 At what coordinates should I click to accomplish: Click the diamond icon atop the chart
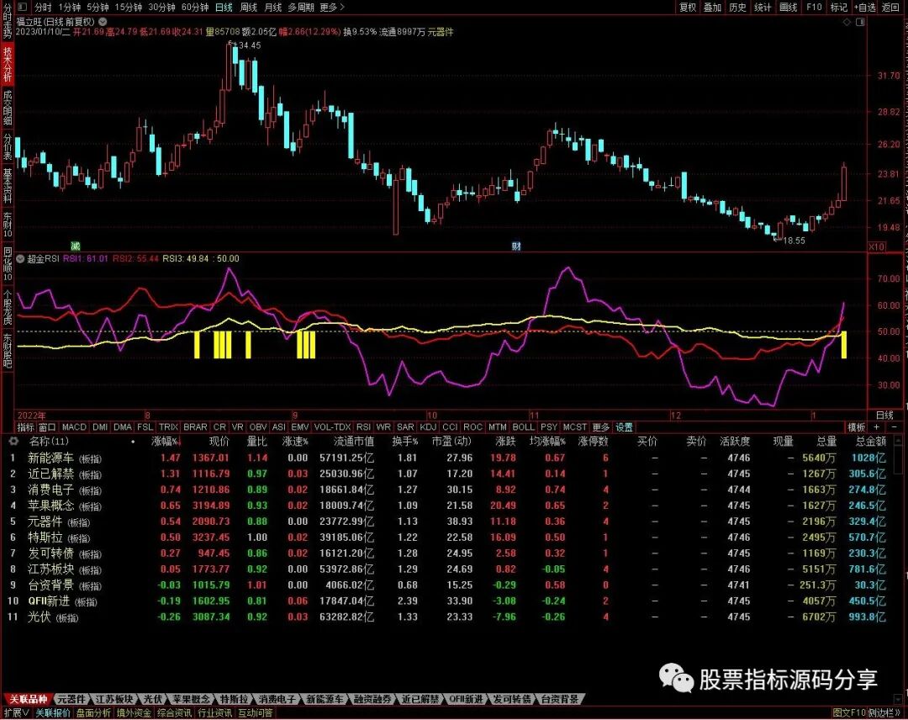click(x=847, y=22)
